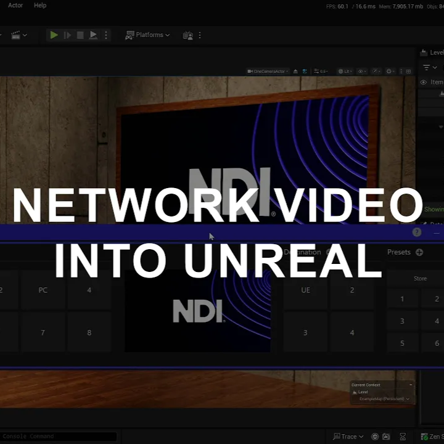Collapse the Current Context panel arrow
This screenshot has height=444, width=444.
(x=411, y=385)
